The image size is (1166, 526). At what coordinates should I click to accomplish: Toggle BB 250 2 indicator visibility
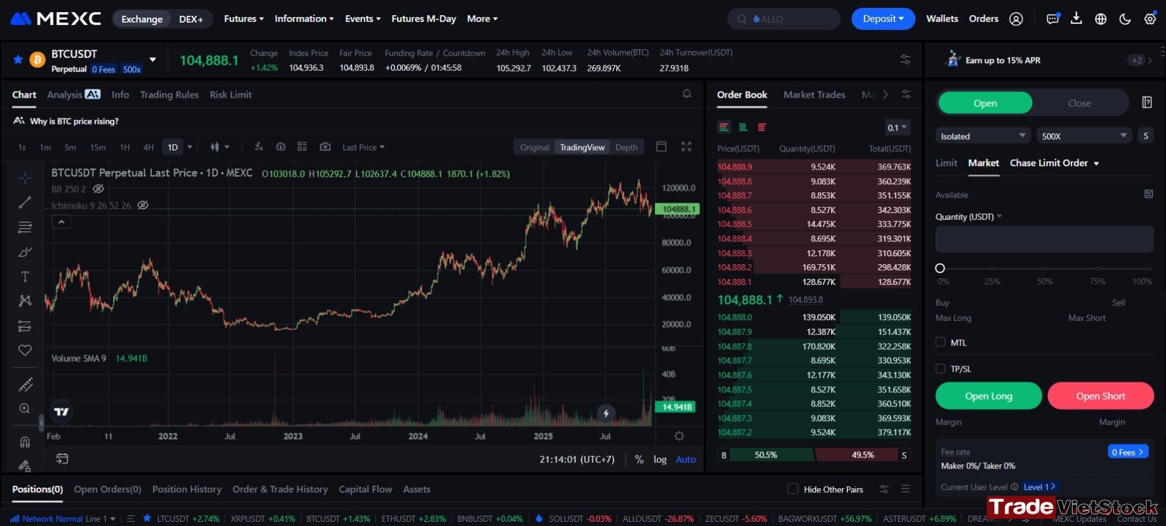click(98, 189)
